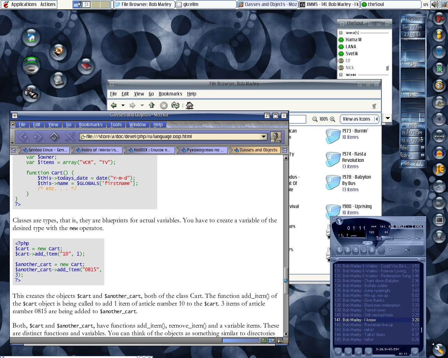Open Mozilla Window menu
Image resolution: width=448 pixels, height=358 pixels.
pyautogui.click(x=138, y=124)
